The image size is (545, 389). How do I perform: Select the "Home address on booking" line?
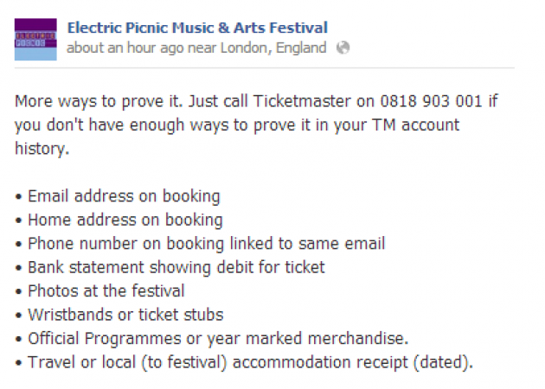[125, 220]
